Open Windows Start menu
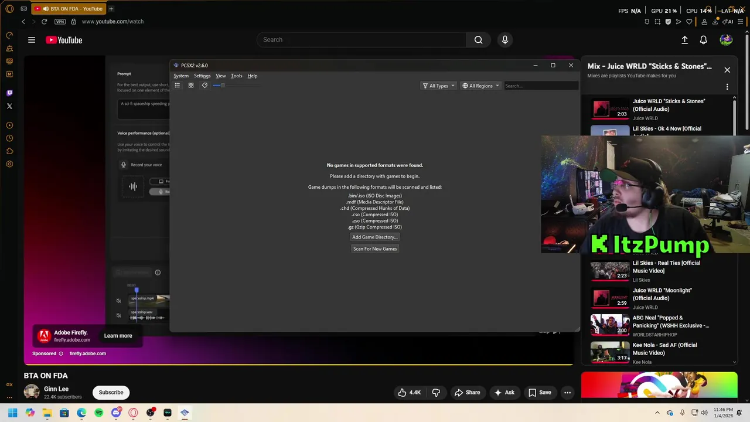 [x=12, y=413]
